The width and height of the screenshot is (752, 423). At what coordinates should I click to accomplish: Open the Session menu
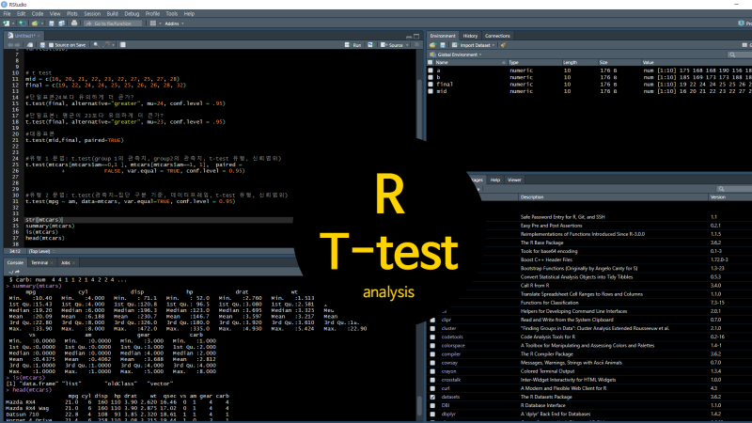pos(92,14)
